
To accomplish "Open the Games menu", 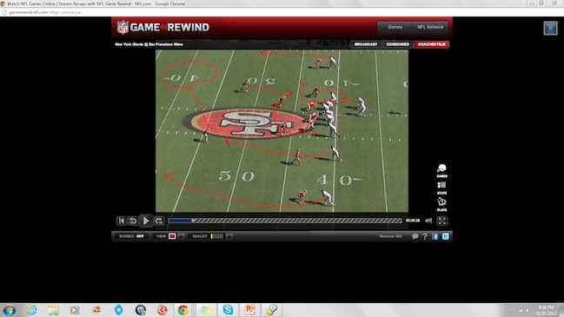I will tap(395, 27).
